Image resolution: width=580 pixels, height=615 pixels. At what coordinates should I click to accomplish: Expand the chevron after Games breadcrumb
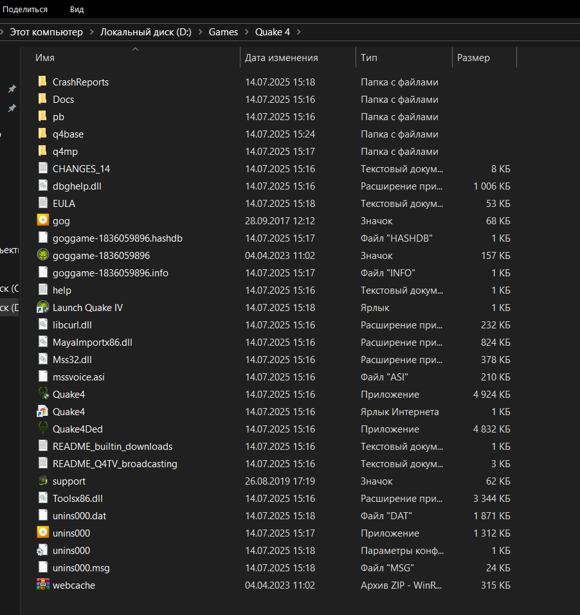[x=247, y=31]
